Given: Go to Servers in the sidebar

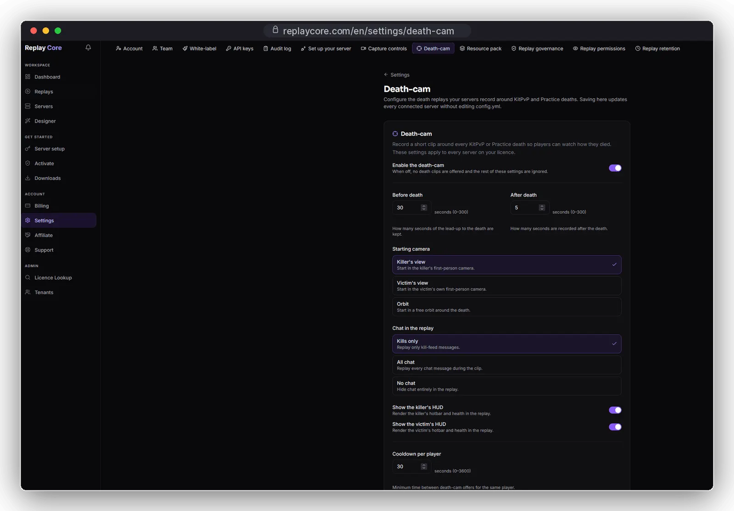Looking at the screenshot, I should (x=58, y=106).
